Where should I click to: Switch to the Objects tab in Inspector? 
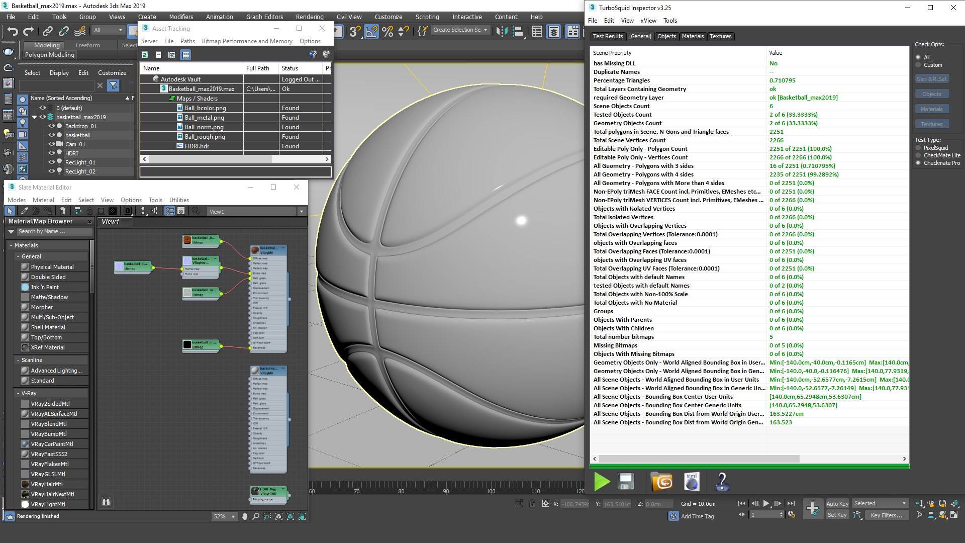pyautogui.click(x=666, y=36)
